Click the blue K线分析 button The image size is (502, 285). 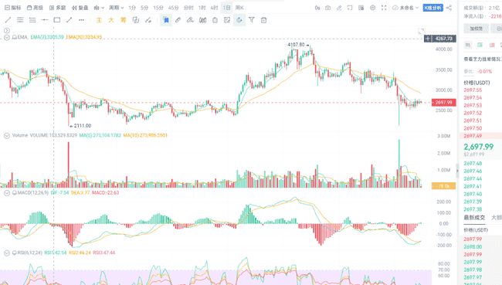[432, 8]
